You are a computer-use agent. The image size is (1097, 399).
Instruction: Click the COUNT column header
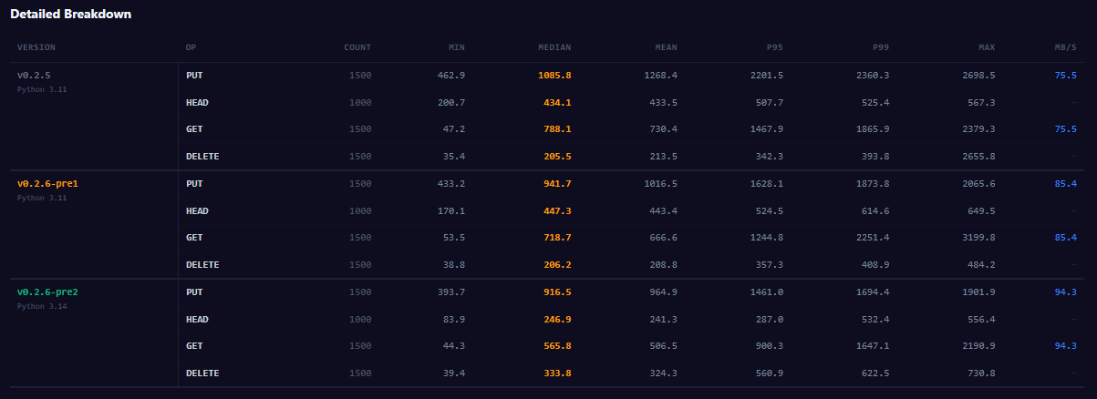357,46
